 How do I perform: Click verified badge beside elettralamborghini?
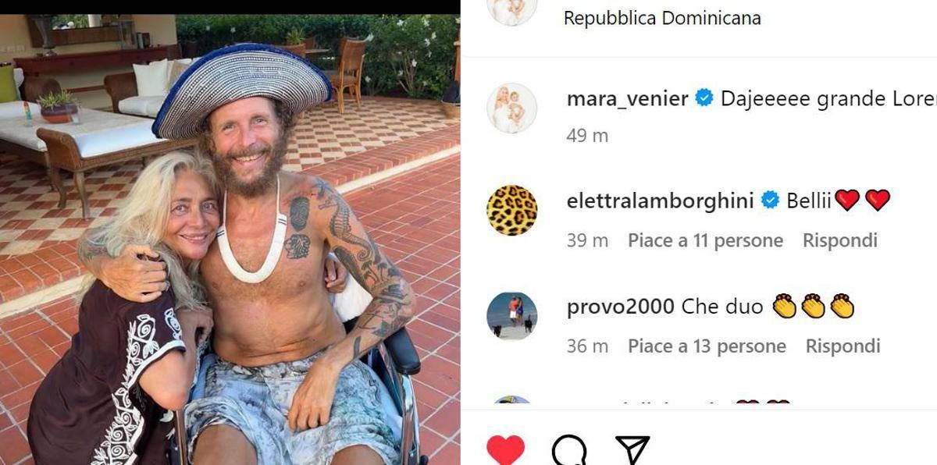(770, 201)
